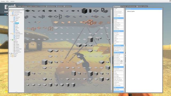Collapse the NPC Control tool category
171x96 pixels.
tap(119, 53)
